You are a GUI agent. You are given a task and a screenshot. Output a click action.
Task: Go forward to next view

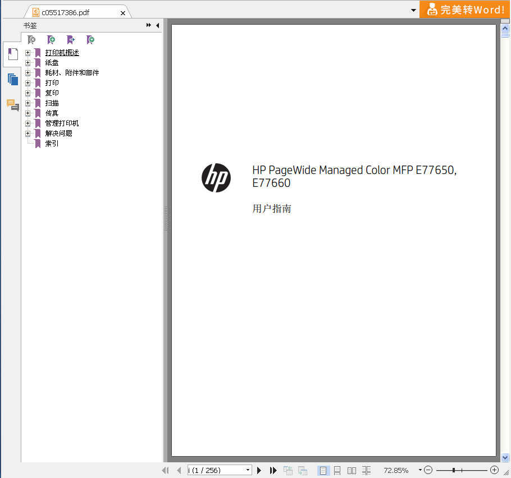tap(303, 470)
